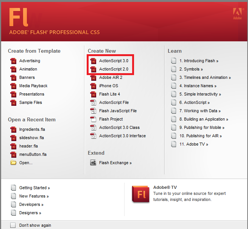
Task: Open the Publishing for AIR lesson
Action: coord(201,136)
